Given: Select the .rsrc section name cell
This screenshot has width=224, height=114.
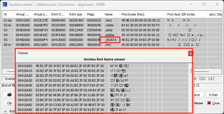Looking at the screenshot, I should point(112,45).
